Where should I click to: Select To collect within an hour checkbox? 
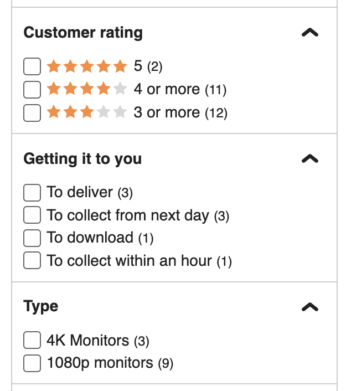coord(32,261)
